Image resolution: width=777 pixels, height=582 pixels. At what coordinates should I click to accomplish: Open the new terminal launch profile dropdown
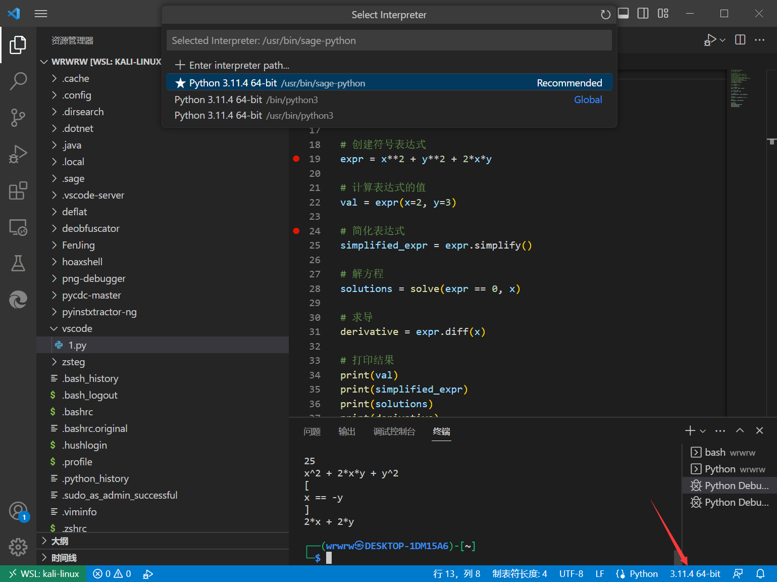click(703, 431)
